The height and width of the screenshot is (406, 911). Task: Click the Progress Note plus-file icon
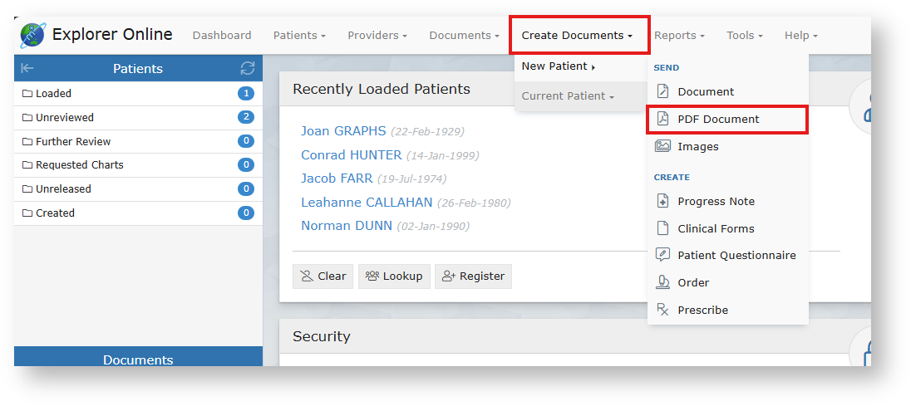662,201
